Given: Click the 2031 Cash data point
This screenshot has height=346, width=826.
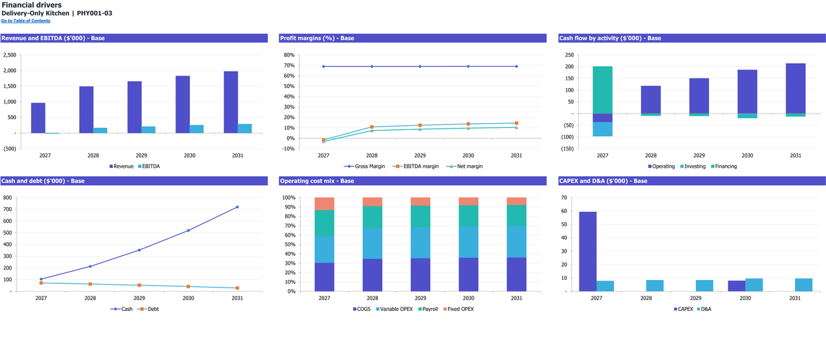Looking at the screenshot, I should (x=237, y=207).
